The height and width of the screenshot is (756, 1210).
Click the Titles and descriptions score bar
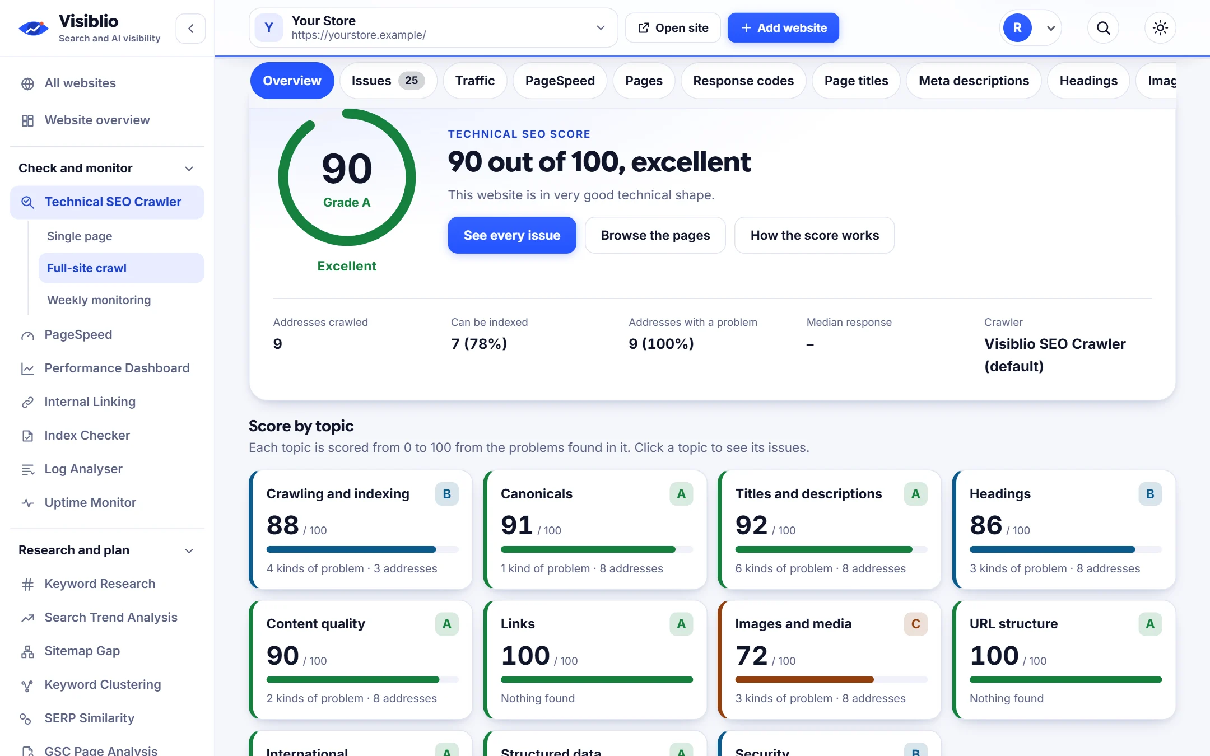coord(831,549)
